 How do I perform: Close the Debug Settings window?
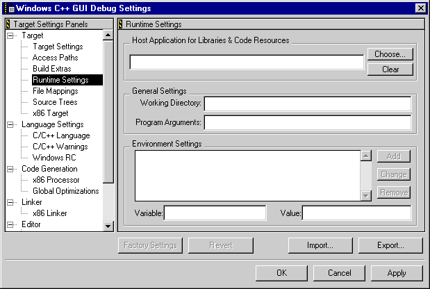[421, 8]
